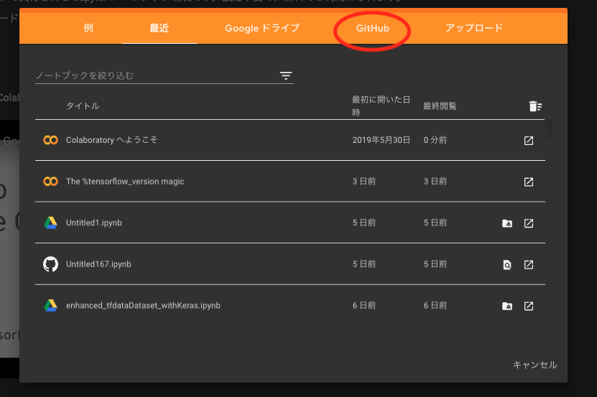The height and width of the screenshot is (397, 597).
Task: Open enhanced_tfdataDataset_withKeras.ipynb in new tab icon
Action: pos(529,306)
